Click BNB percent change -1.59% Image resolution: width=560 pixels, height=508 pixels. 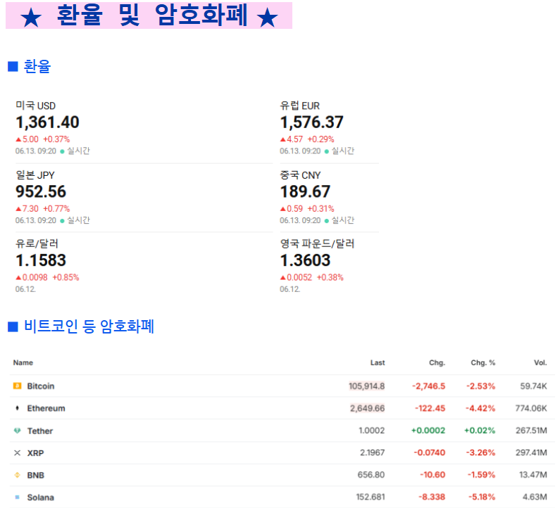(481, 475)
